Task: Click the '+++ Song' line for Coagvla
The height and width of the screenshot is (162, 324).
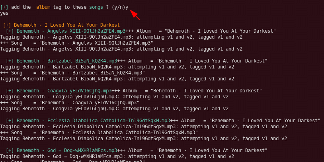Action: 70,103
